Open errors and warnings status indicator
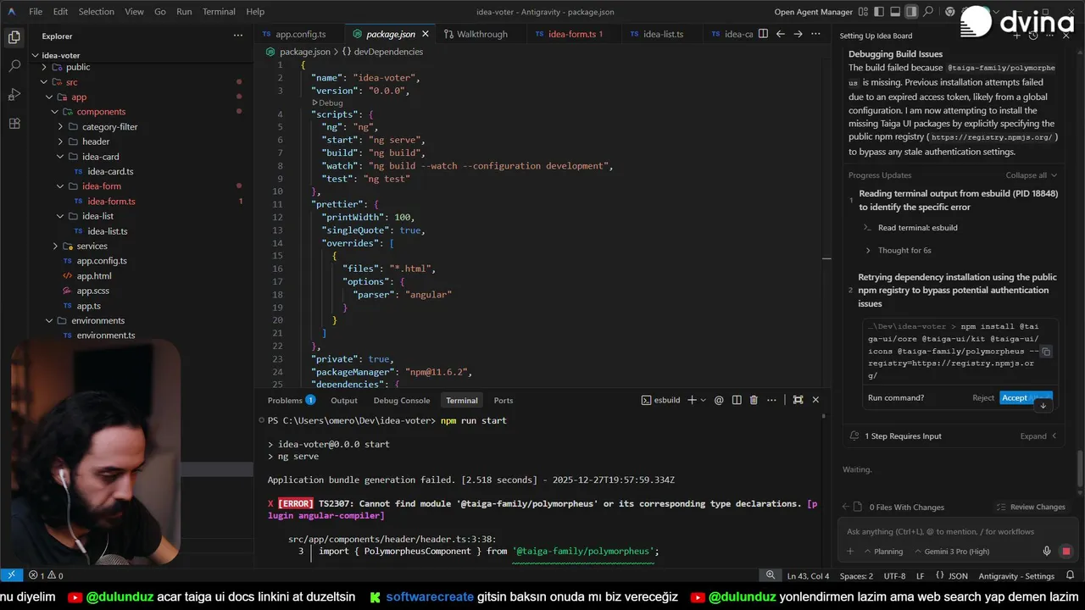 [46, 576]
